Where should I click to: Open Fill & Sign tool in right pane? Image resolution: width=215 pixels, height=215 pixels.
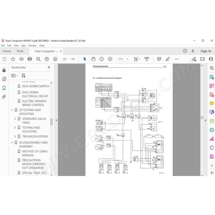coord(212,139)
